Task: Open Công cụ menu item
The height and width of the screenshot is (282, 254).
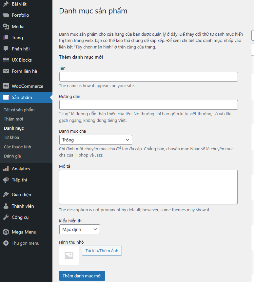Action: (20, 217)
